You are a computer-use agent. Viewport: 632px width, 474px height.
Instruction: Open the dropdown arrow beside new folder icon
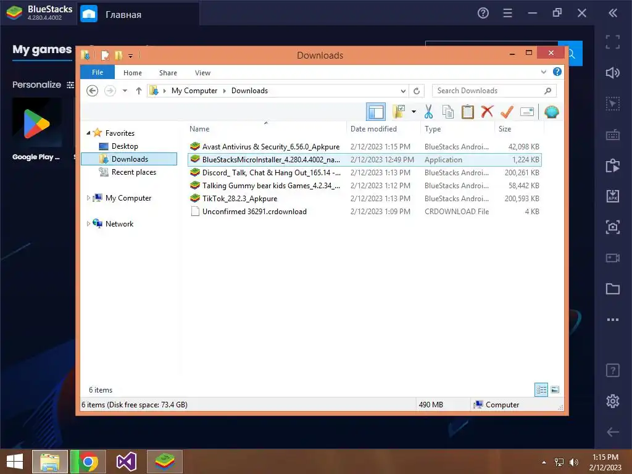pos(414,112)
